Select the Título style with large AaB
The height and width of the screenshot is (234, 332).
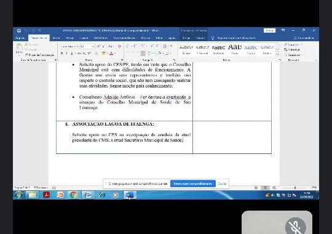[235, 50]
